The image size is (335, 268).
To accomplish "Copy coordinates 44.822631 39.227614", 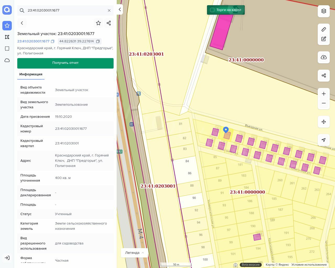I will coord(98,41).
